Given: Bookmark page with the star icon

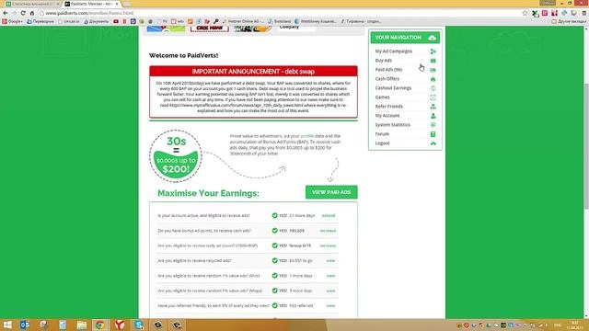Looking at the screenshot, I should (525, 13).
